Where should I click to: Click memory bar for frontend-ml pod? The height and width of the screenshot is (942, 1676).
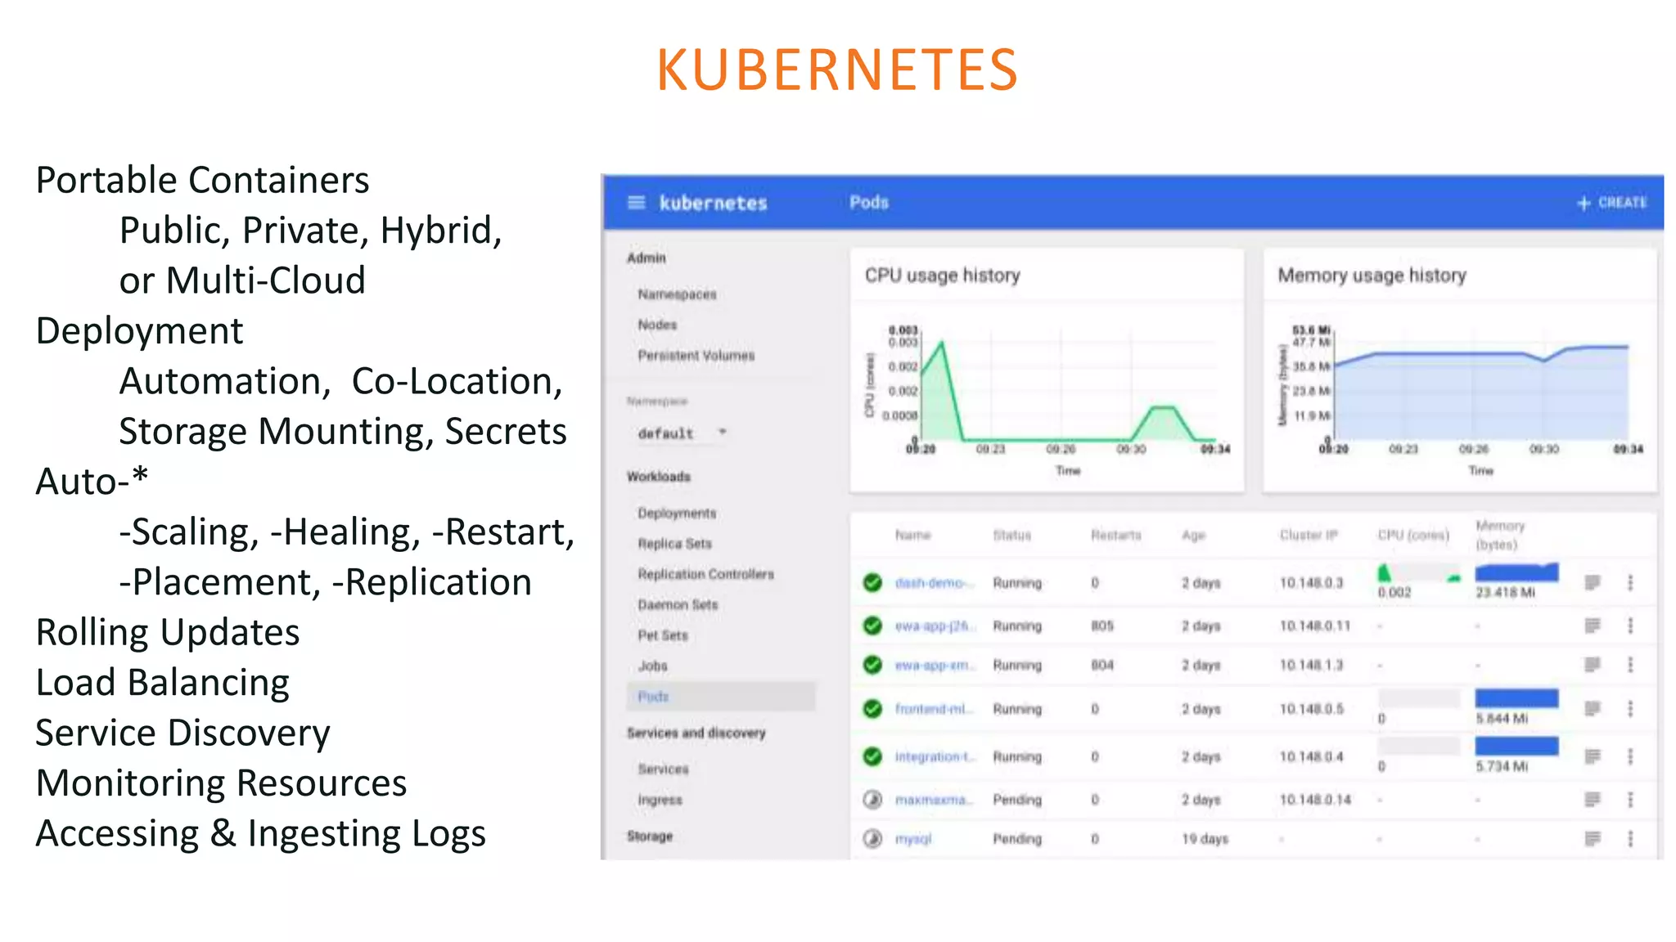(1516, 698)
